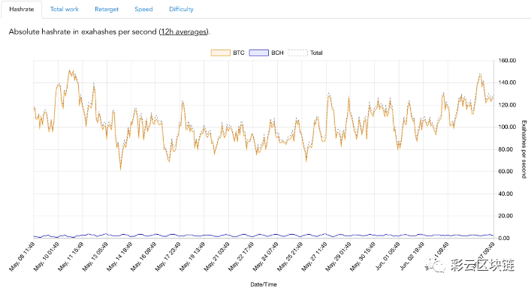The image size is (531, 288).
Task: Click the May, 08 11:49 axis label
Action: coord(21,257)
